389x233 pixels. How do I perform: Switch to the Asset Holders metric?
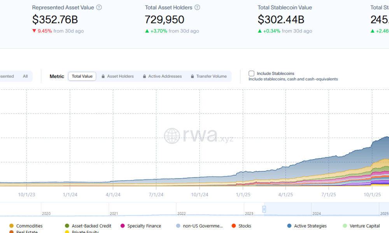[x=120, y=77]
